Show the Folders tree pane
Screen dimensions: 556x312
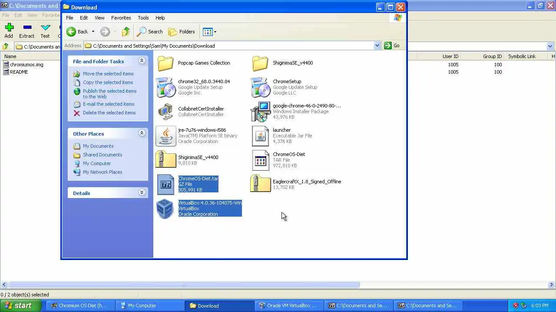tap(182, 32)
